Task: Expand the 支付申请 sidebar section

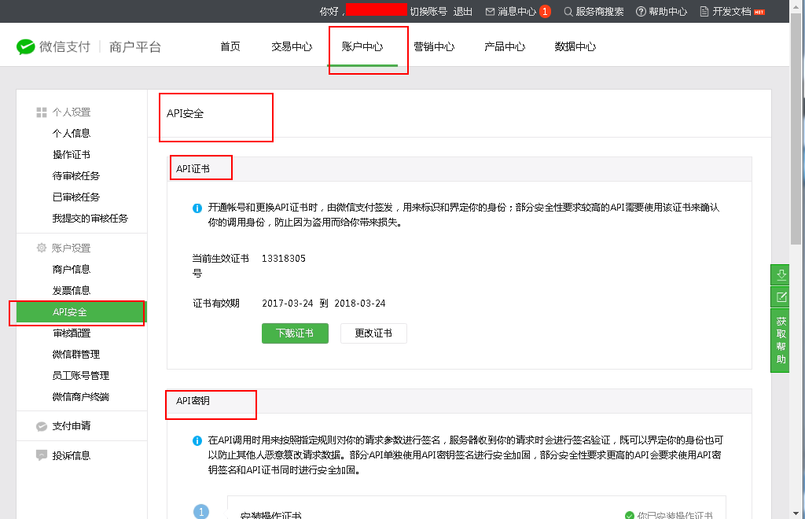Action: [x=71, y=425]
